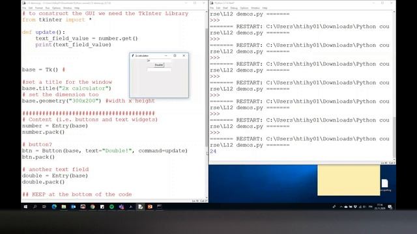Maximize the 2x calculator window

tap(175, 56)
